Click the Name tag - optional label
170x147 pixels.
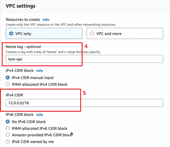click(x=23, y=47)
